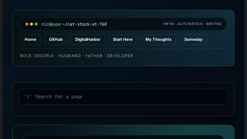Click the INFRA tagline word
Viewport: 247px width, 139px height.
169,24
